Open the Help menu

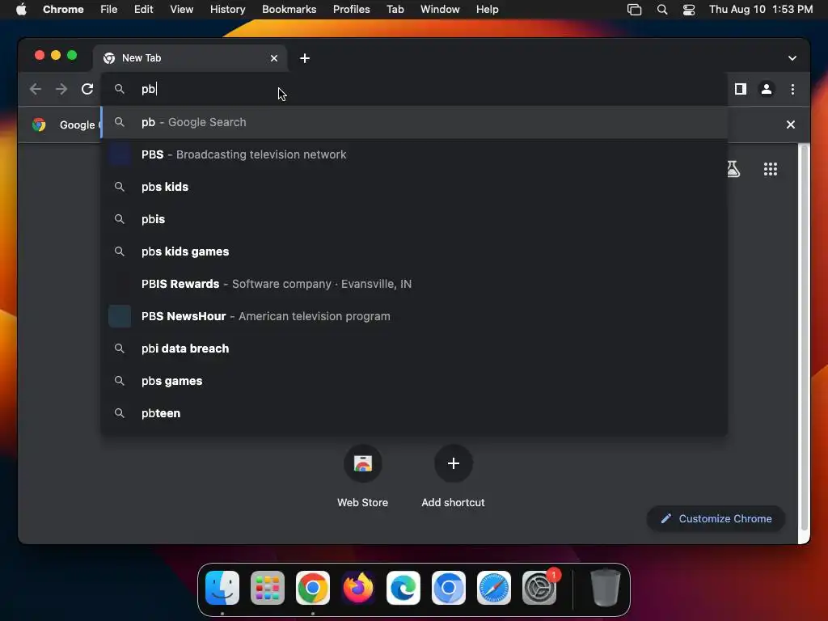[487, 9]
